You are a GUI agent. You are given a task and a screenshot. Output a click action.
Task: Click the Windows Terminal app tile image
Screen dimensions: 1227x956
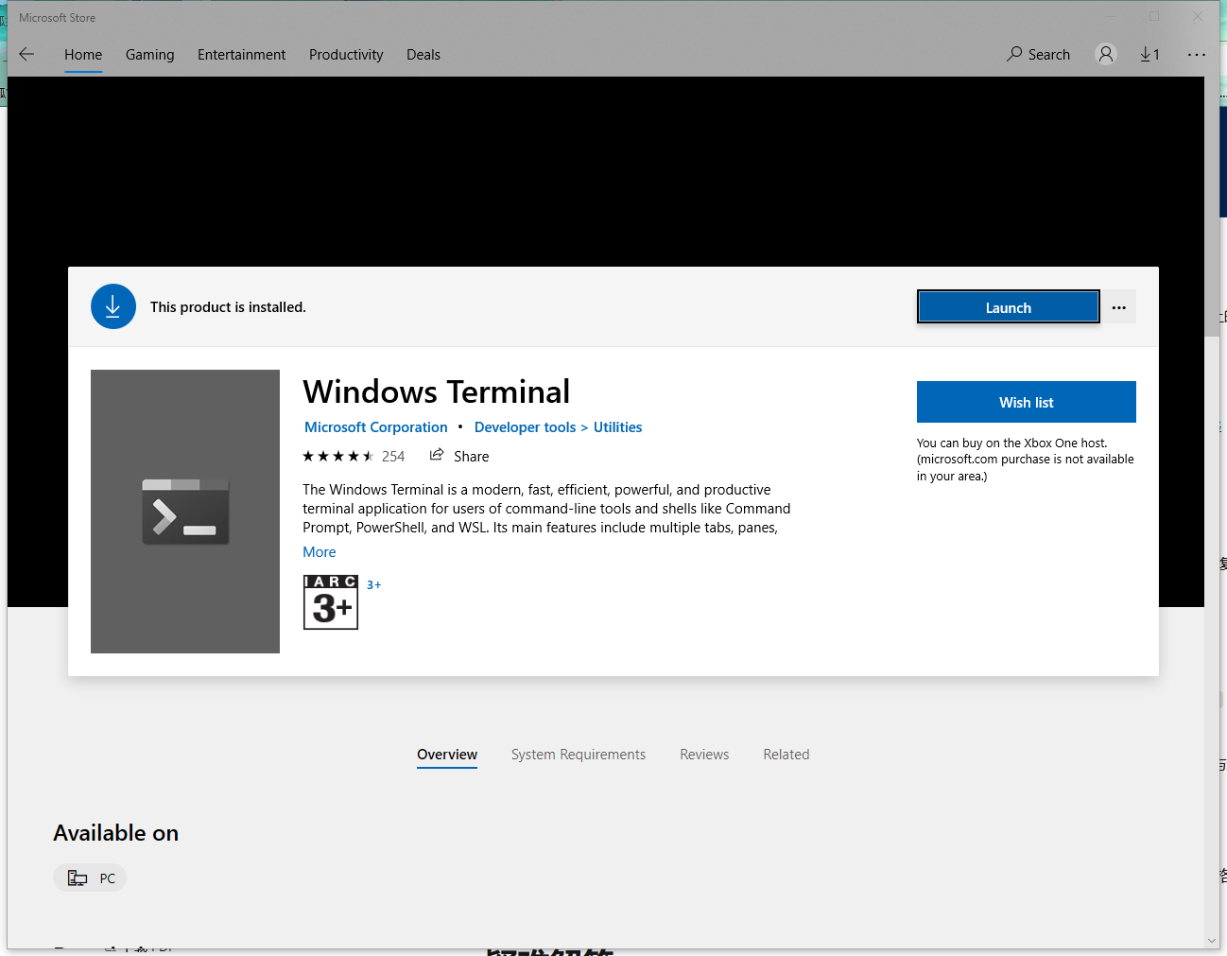pyautogui.click(x=185, y=512)
